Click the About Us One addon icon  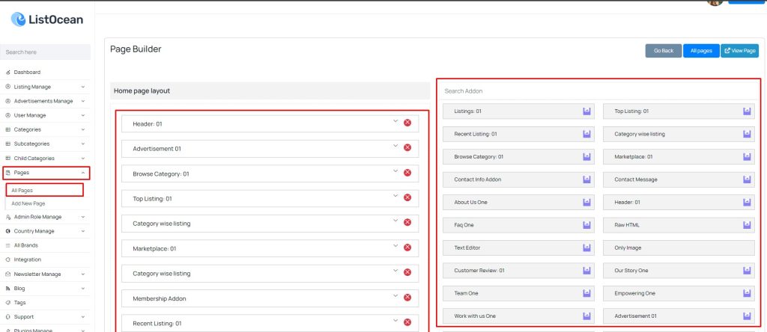click(586, 202)
